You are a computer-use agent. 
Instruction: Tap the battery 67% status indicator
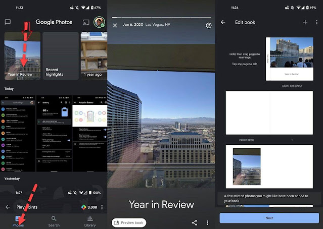coord(96,8)
